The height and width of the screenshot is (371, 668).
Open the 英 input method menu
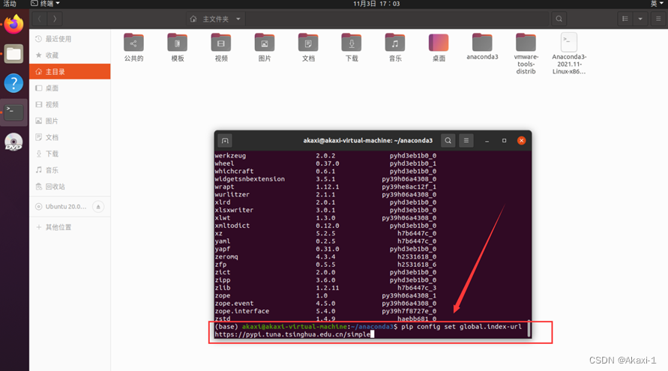pos(657,4)
